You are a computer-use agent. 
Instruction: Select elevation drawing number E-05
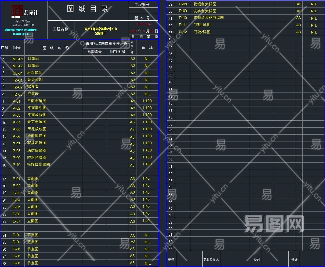(x=16, y=207)
